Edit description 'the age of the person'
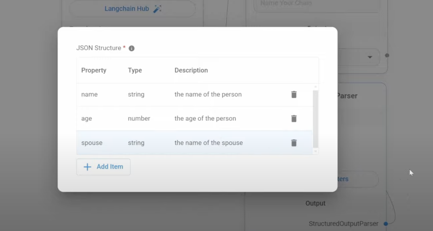Image resolution: width=433 pixels, height=231 pixels. 205,119
